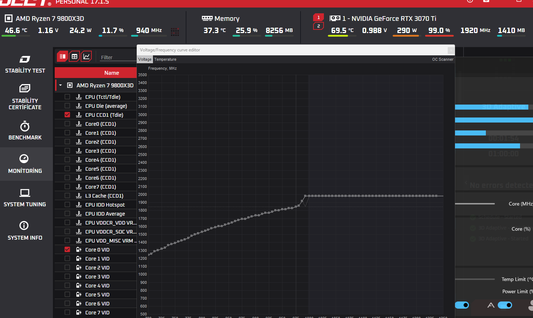Select the Core 4 VID row label
Image resolution: width=533 pixels, height=318 pixels.
click(97, 286)
